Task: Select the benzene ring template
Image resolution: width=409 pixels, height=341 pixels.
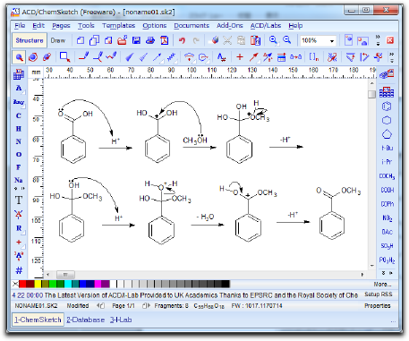Action: point(387,107)
